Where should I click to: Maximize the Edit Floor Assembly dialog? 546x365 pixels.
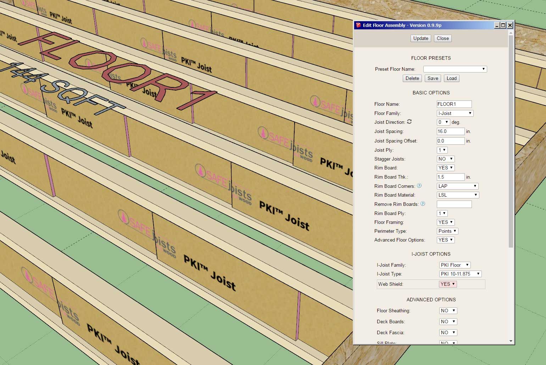coord(503,25)
